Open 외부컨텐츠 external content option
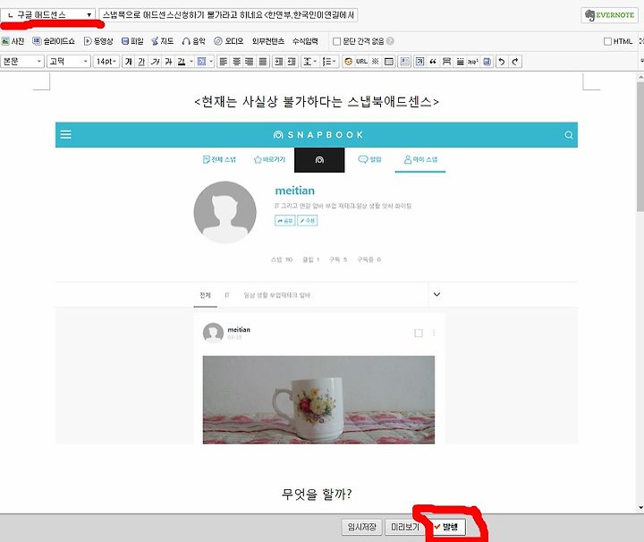This screenshot has height=542, width=644. (x=268, y=41)
